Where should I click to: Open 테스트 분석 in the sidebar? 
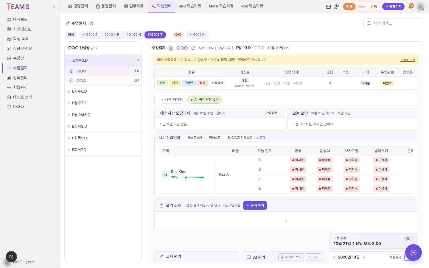coord(20,97)
